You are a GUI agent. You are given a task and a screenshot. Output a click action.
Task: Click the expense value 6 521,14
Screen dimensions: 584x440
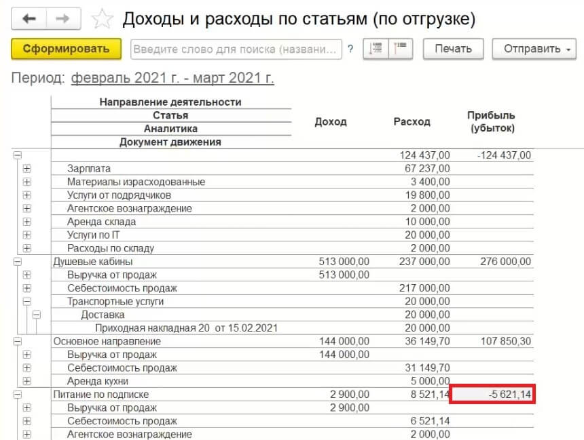(x=430, y=421)
